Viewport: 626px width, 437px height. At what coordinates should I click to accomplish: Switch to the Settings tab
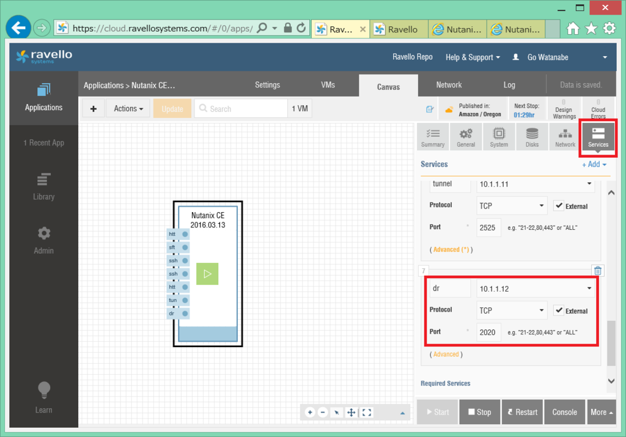click(268, 84)
